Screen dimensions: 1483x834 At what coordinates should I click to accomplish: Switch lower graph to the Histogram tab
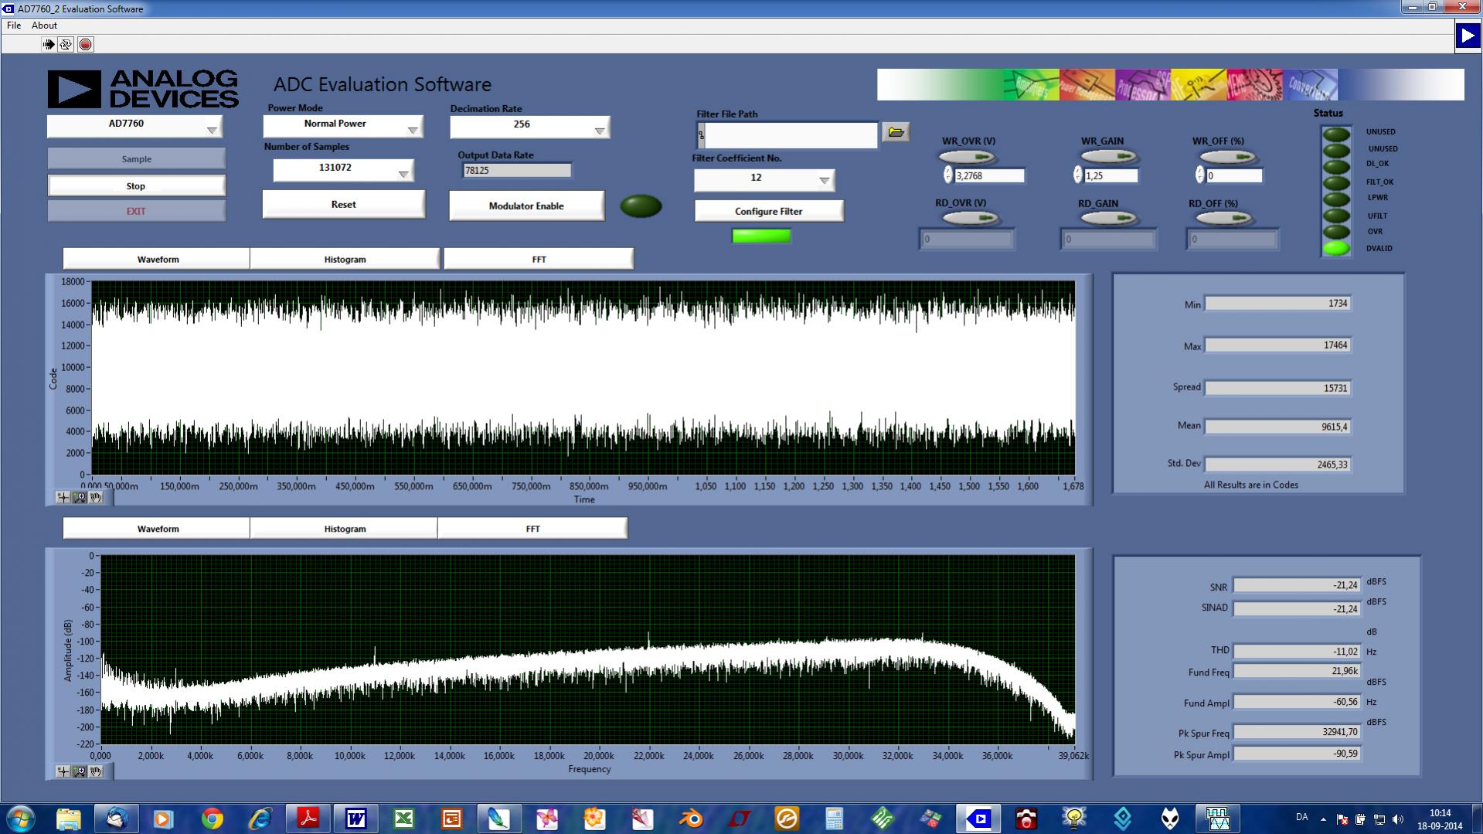(345, 529)
